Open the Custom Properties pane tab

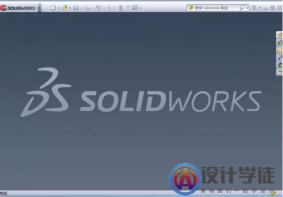tap(280, 72)
